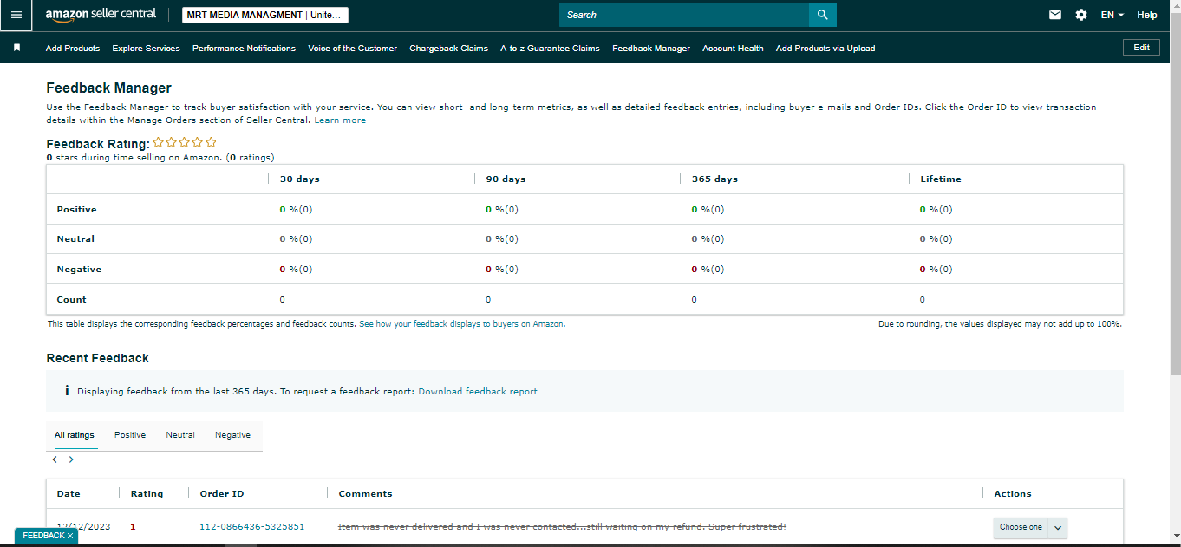Click the Order ID column header
This screenshot has height=547, width=1181.
pos(222,494)
